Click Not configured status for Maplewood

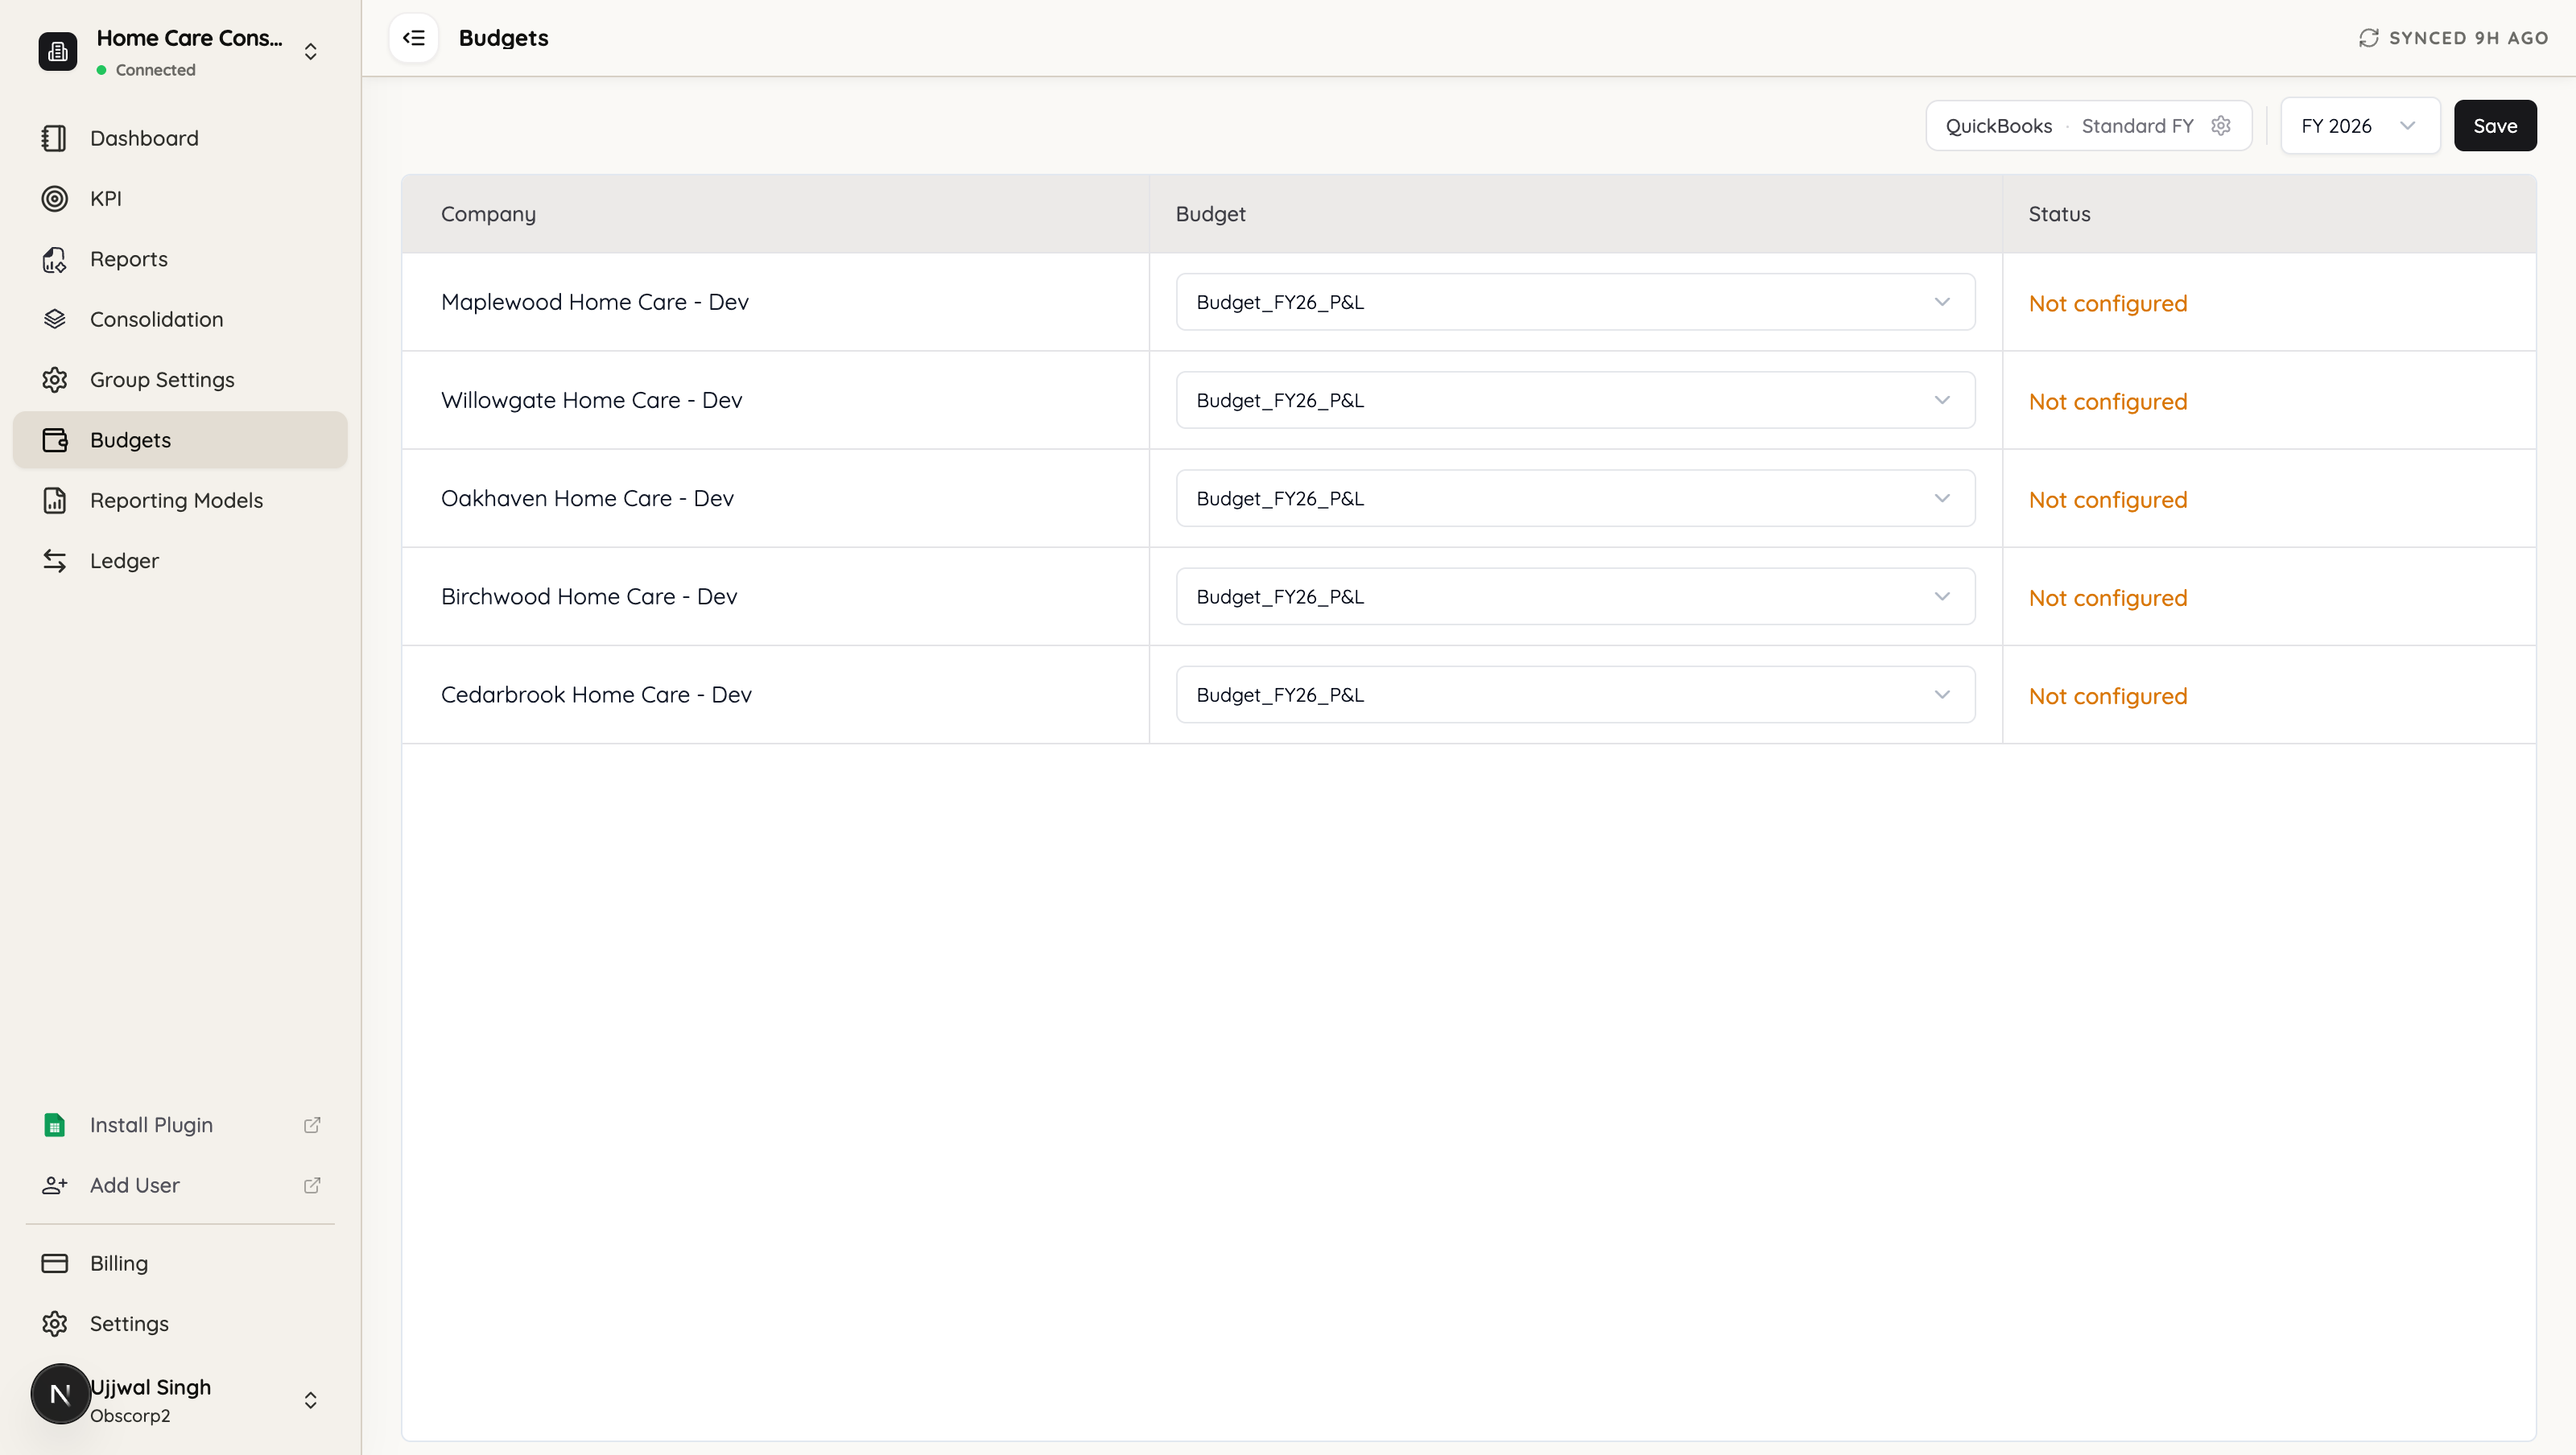(x=2108, y=303)
